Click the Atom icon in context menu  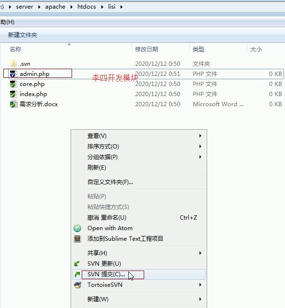point(77,228)
